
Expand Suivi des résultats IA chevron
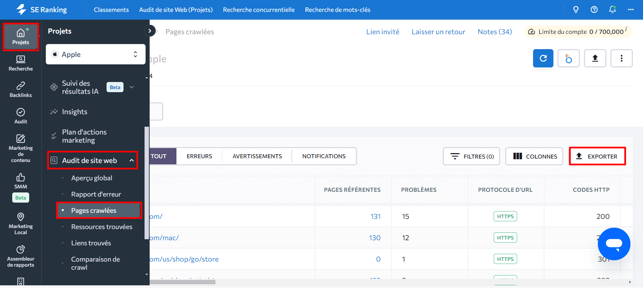coord(132,87)
